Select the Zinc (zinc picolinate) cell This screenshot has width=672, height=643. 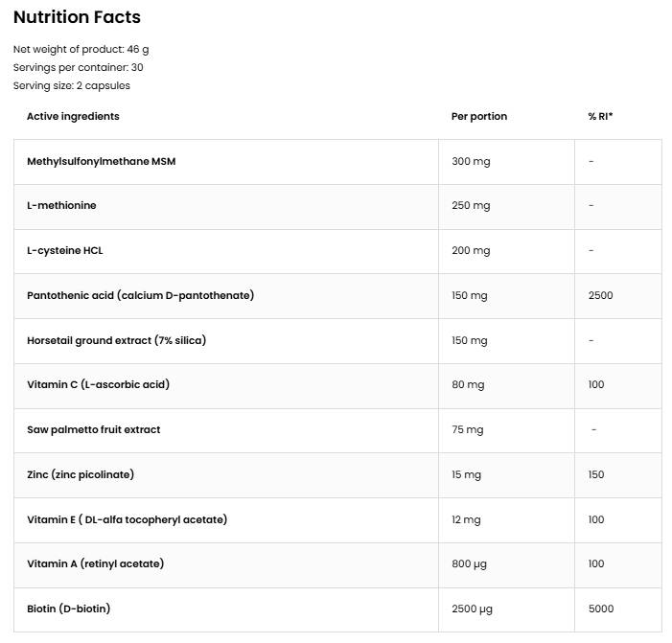click(x=81, y=474)
